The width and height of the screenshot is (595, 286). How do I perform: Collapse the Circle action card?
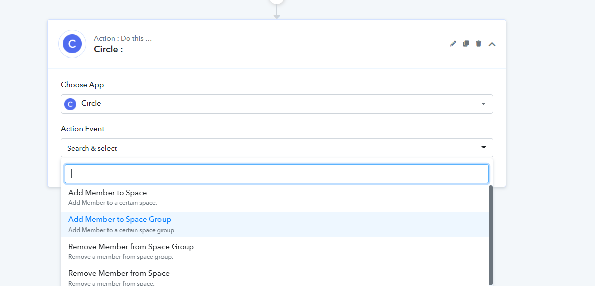(492, 44)
